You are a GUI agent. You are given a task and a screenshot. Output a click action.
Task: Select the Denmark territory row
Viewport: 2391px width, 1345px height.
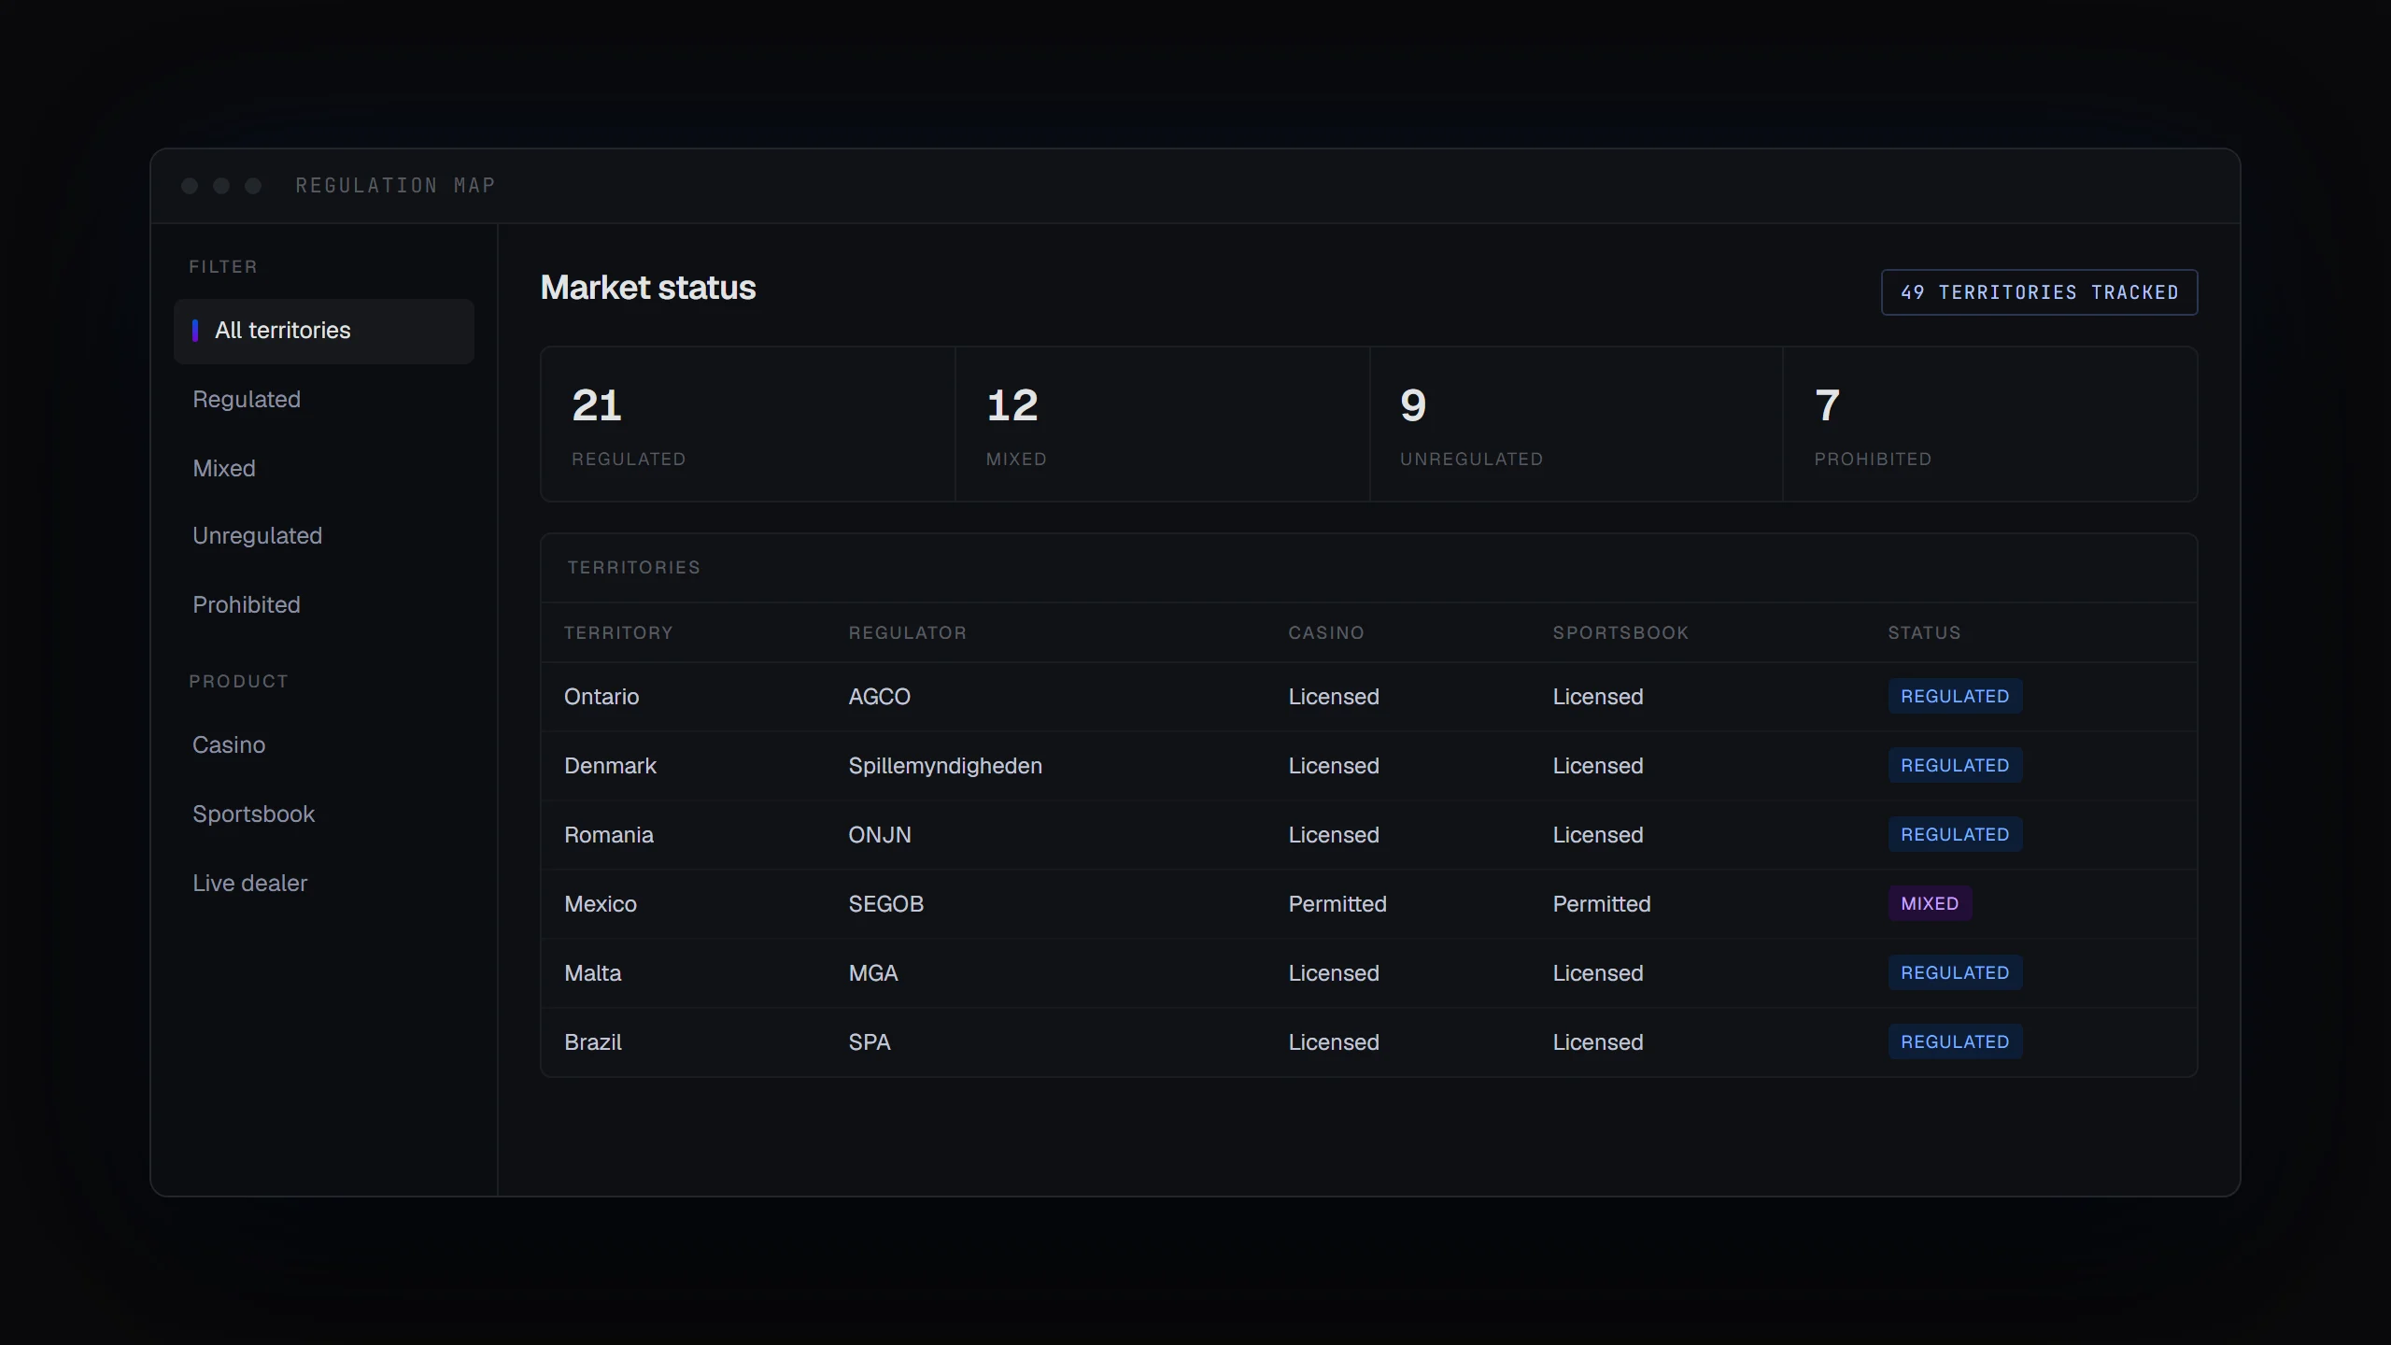(1369, 766)
